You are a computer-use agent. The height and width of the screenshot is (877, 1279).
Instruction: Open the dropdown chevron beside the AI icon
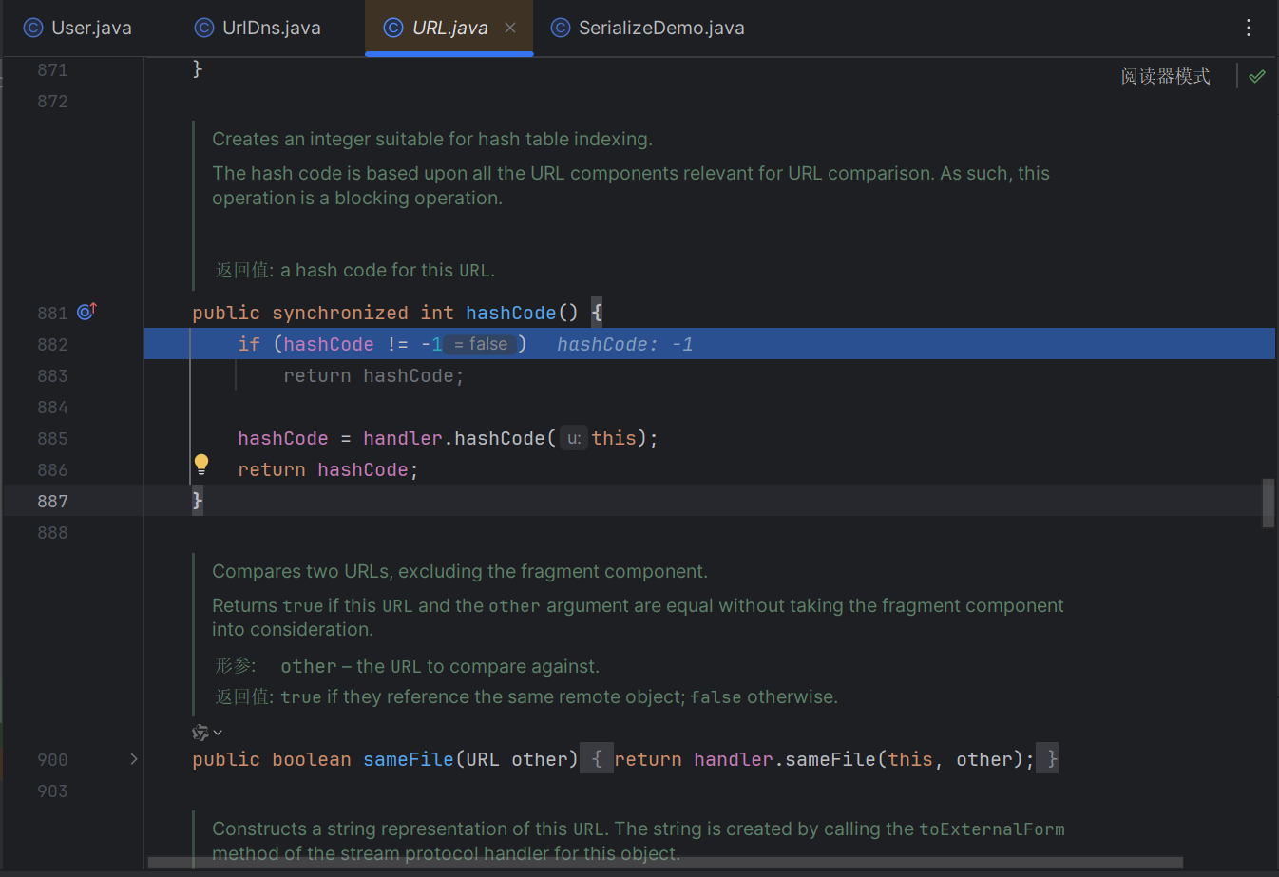[x=219, y=733]
